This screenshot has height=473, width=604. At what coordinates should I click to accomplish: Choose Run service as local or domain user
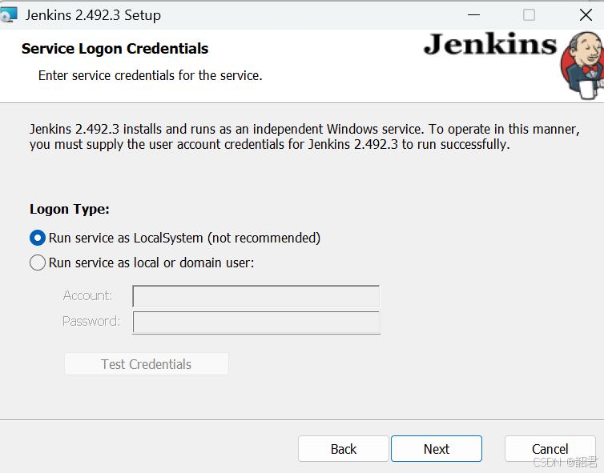point(38,263)
